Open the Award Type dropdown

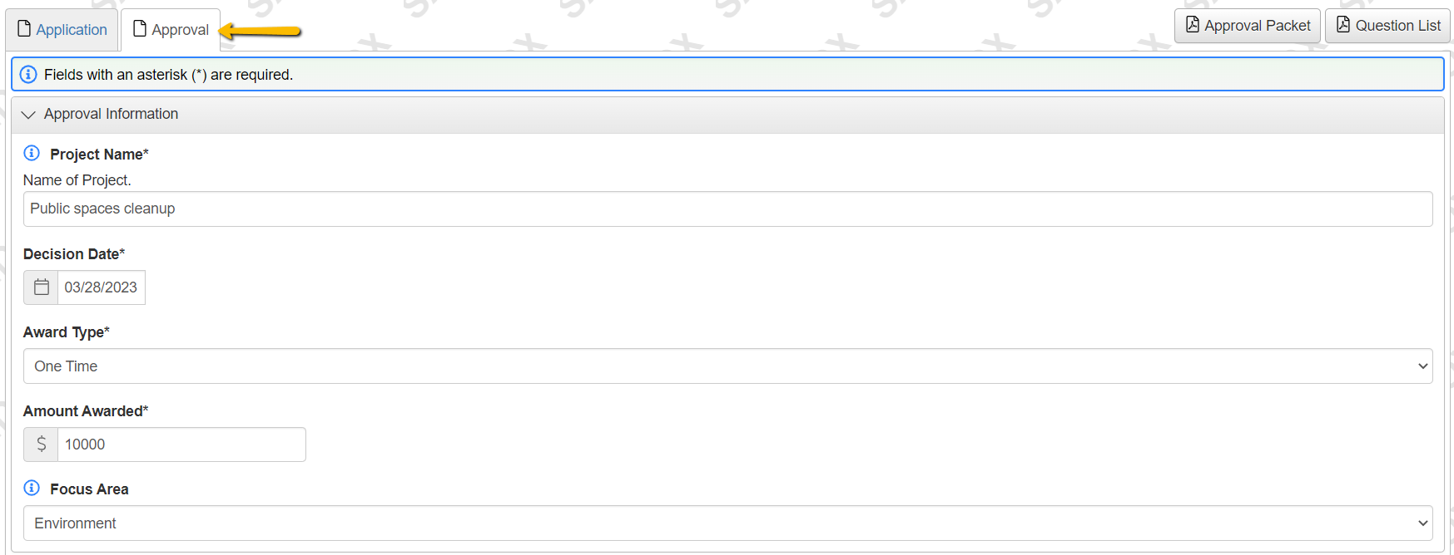(727, 366)
